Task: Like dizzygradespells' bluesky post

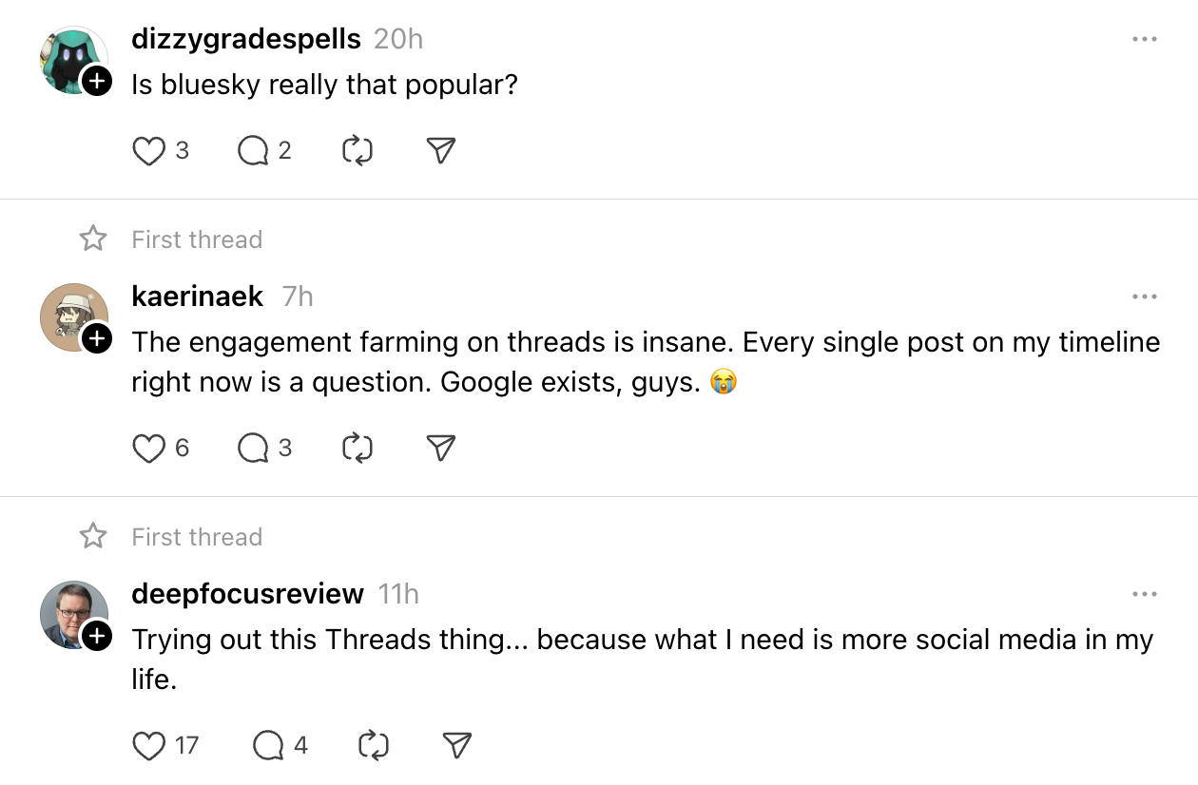Action: [x=148, y=151]
